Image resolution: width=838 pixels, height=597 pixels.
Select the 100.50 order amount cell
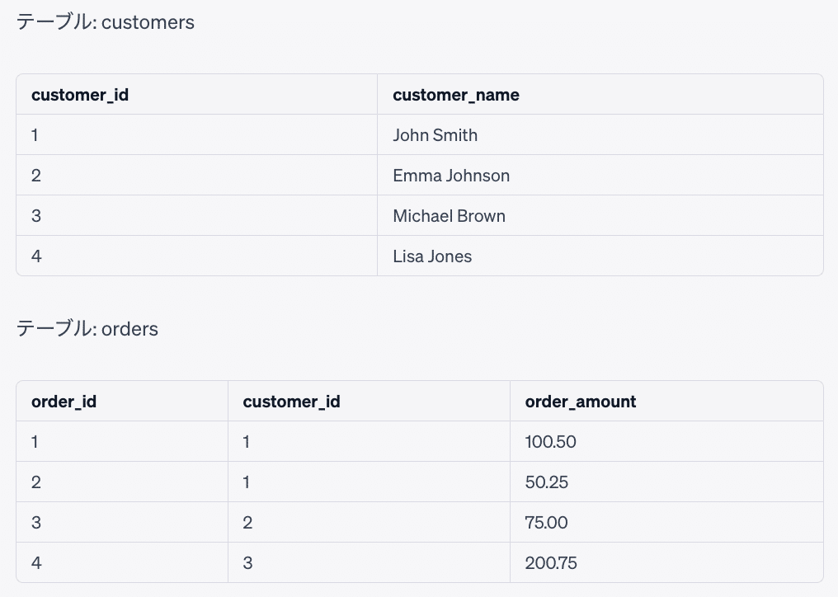tap(550, 442)
